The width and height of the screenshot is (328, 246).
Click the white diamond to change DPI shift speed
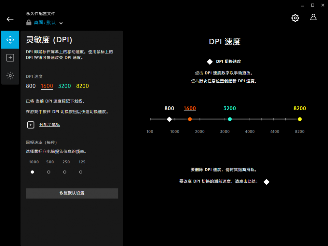[266, 182]
